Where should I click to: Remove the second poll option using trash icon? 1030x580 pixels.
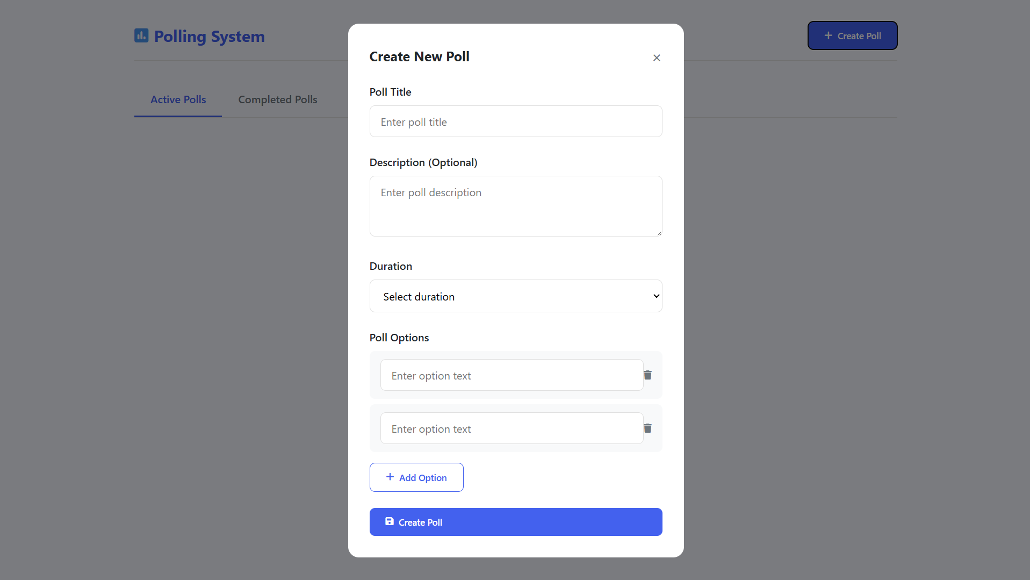pyautogui.click(x=648, y=428)
